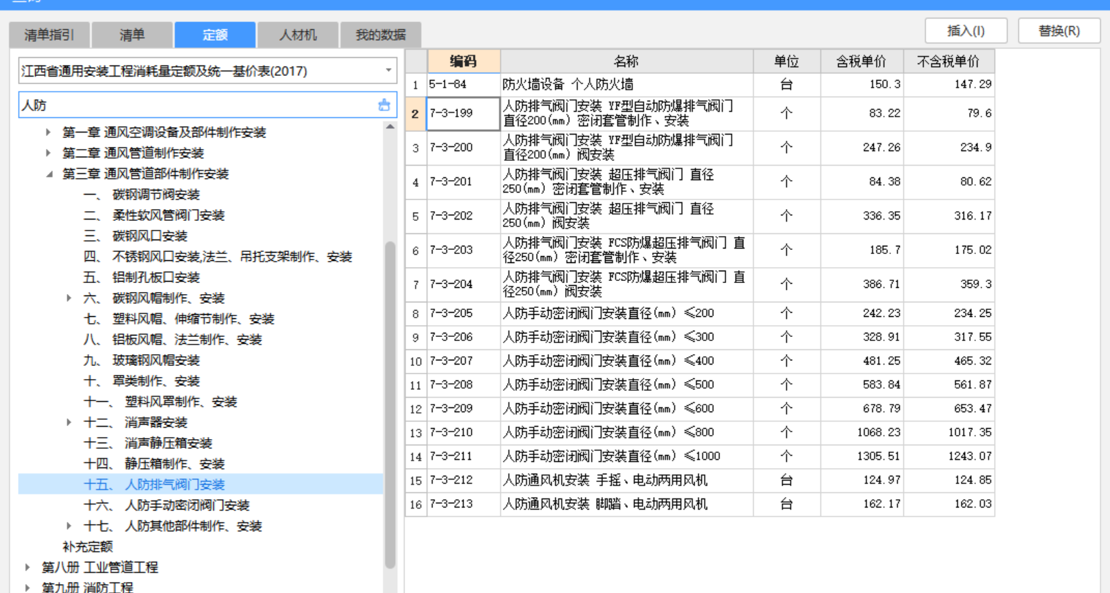The image size is (1110, 593).
Task: Click price cell 678.79
Action: (861, 409)
